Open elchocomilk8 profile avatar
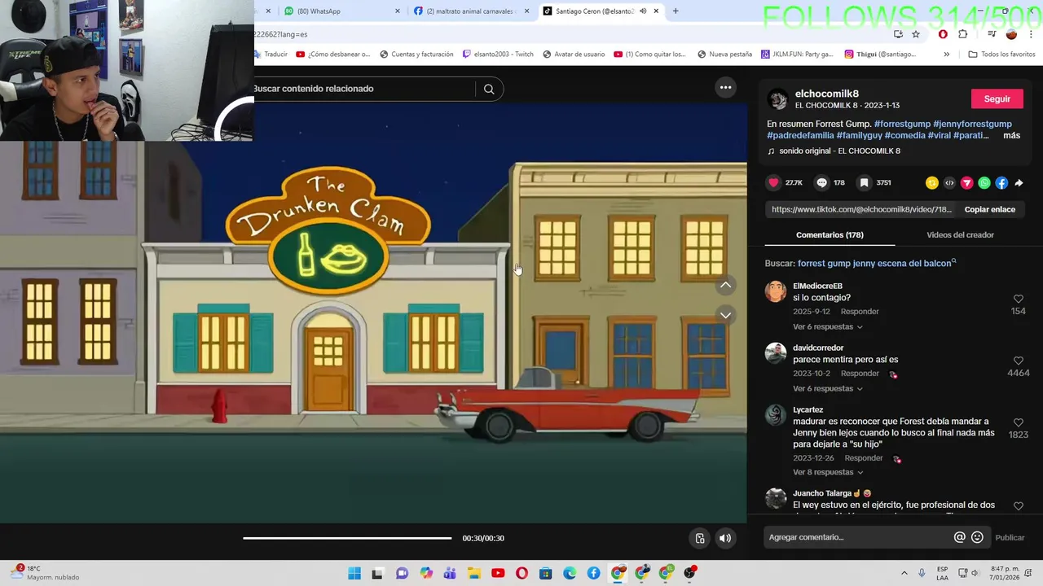The image size is (1043, 586). [778, 99]
